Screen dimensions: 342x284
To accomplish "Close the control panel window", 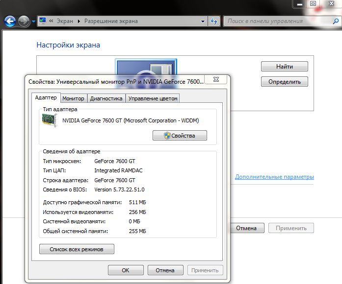I will coord(331,3).
